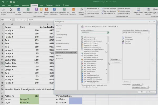Select Arbeitsblatt einfügen in the command list
This screenshot has width=158, height=105.
coord(90,38)
